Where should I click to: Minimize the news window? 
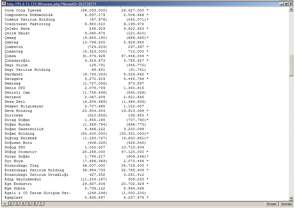pyautogui.click(x=282, y=4)
